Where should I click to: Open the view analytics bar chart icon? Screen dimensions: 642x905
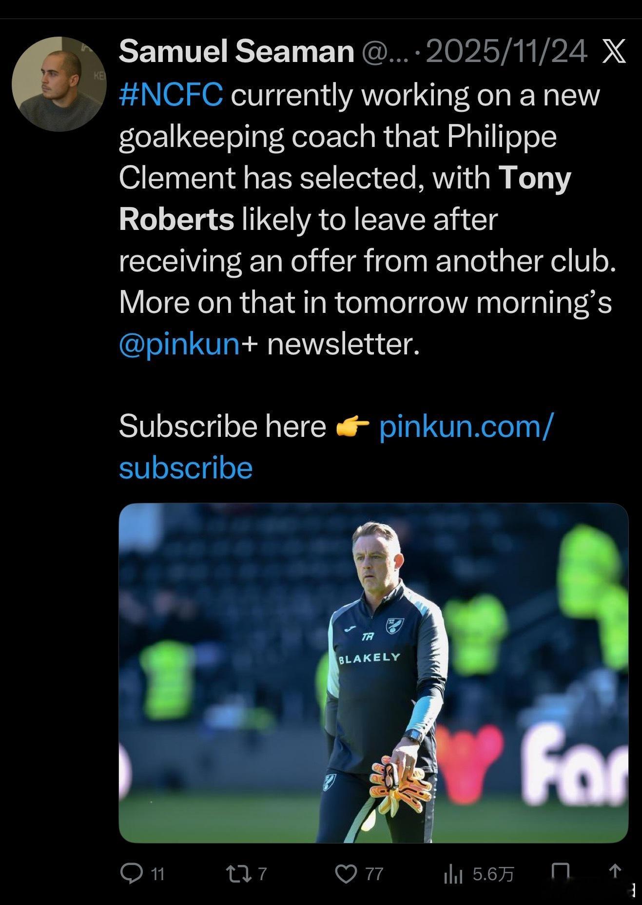[453, 874]
